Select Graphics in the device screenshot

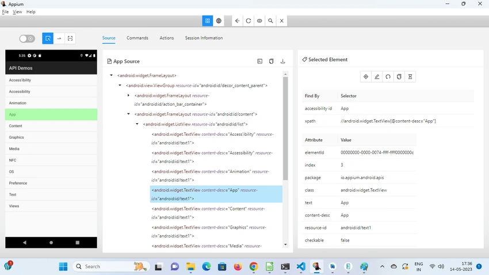[51, 137]
